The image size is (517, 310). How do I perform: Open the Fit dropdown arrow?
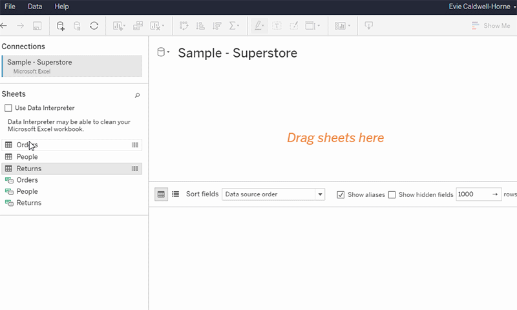click(x=319, y=26)
